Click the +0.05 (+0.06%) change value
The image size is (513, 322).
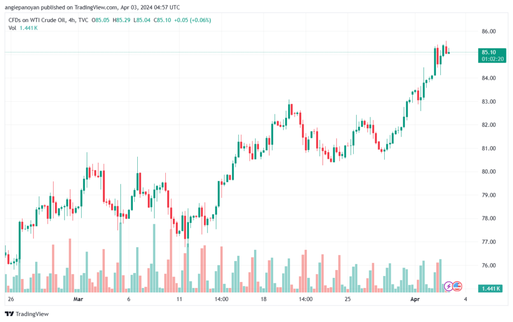pos(192,20)
